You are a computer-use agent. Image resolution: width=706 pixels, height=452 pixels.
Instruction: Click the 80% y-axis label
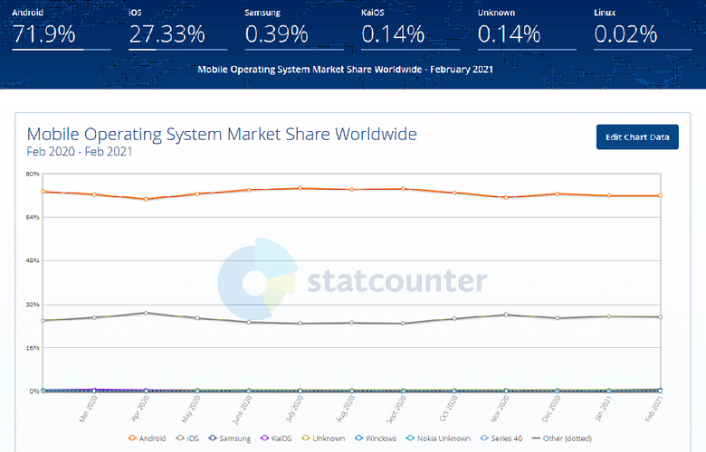[33, 174]
